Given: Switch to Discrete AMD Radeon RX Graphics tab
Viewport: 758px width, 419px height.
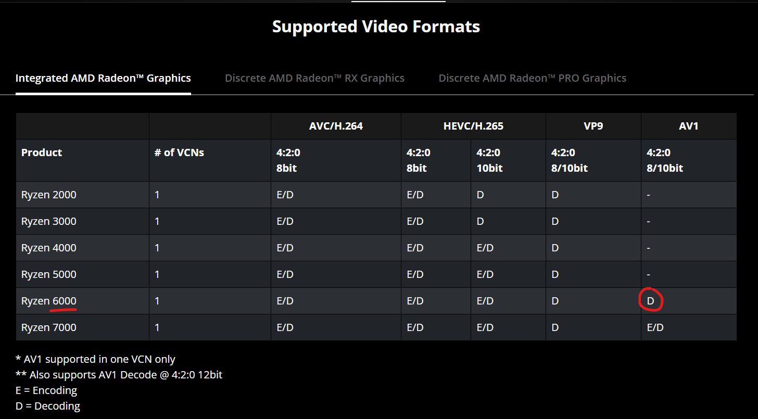Looking at the screenshot, I should coord(314,78).
